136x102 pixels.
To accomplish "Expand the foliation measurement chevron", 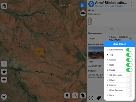I will [x=134, y=39].
